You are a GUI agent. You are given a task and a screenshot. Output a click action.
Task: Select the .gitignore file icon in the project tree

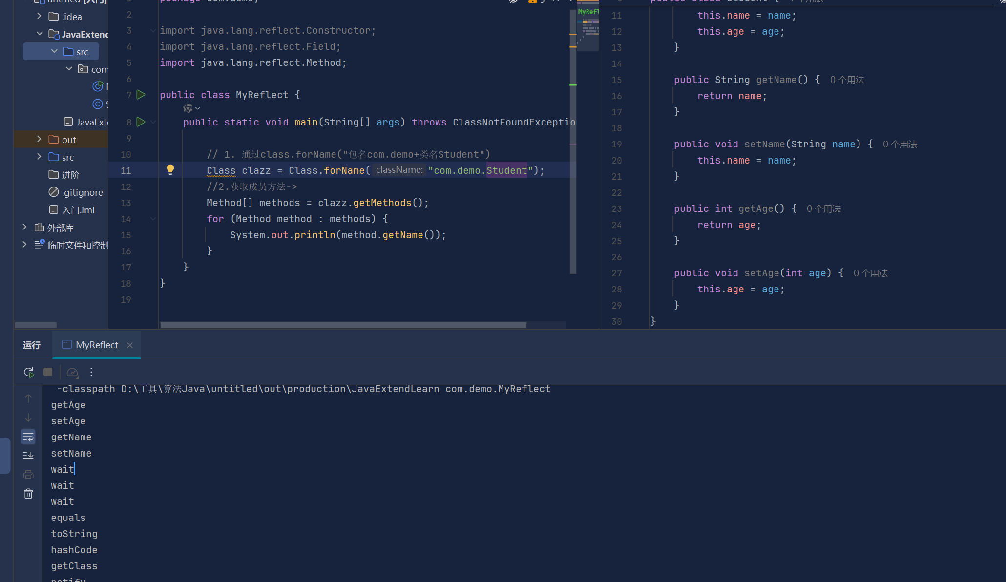pos(54,192)
